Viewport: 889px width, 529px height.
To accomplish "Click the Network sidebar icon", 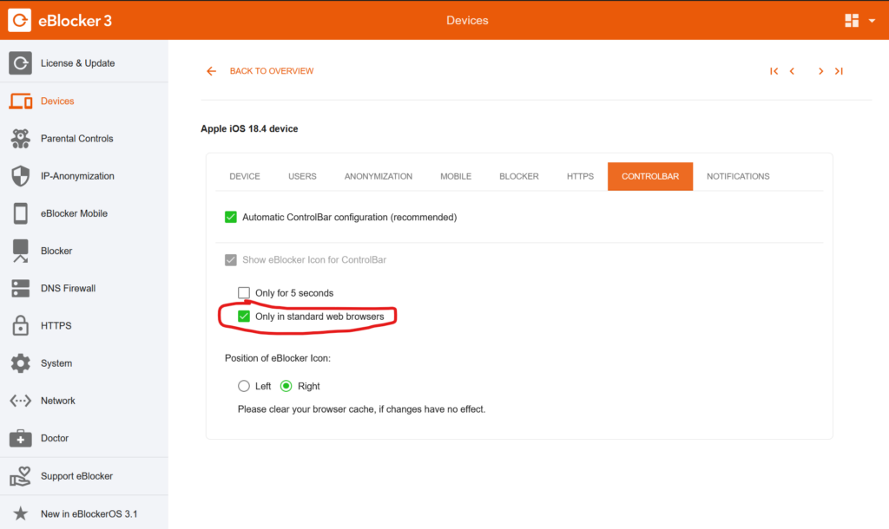I will [x=21, y=401].
